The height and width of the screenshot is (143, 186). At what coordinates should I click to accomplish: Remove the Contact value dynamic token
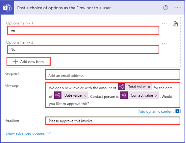click(x=156, y=95)
